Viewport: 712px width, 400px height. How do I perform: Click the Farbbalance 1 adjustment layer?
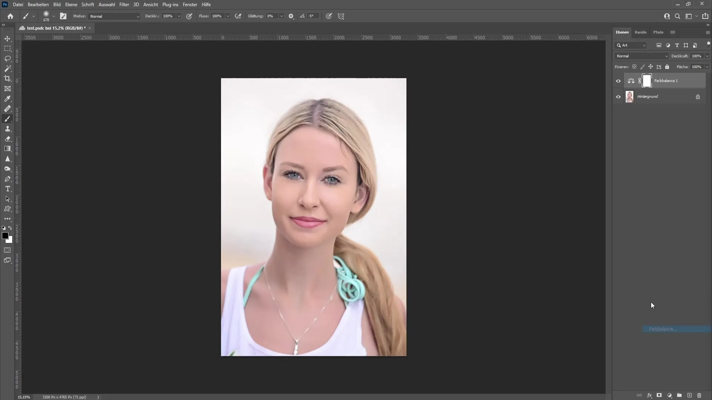click(666, 81)
